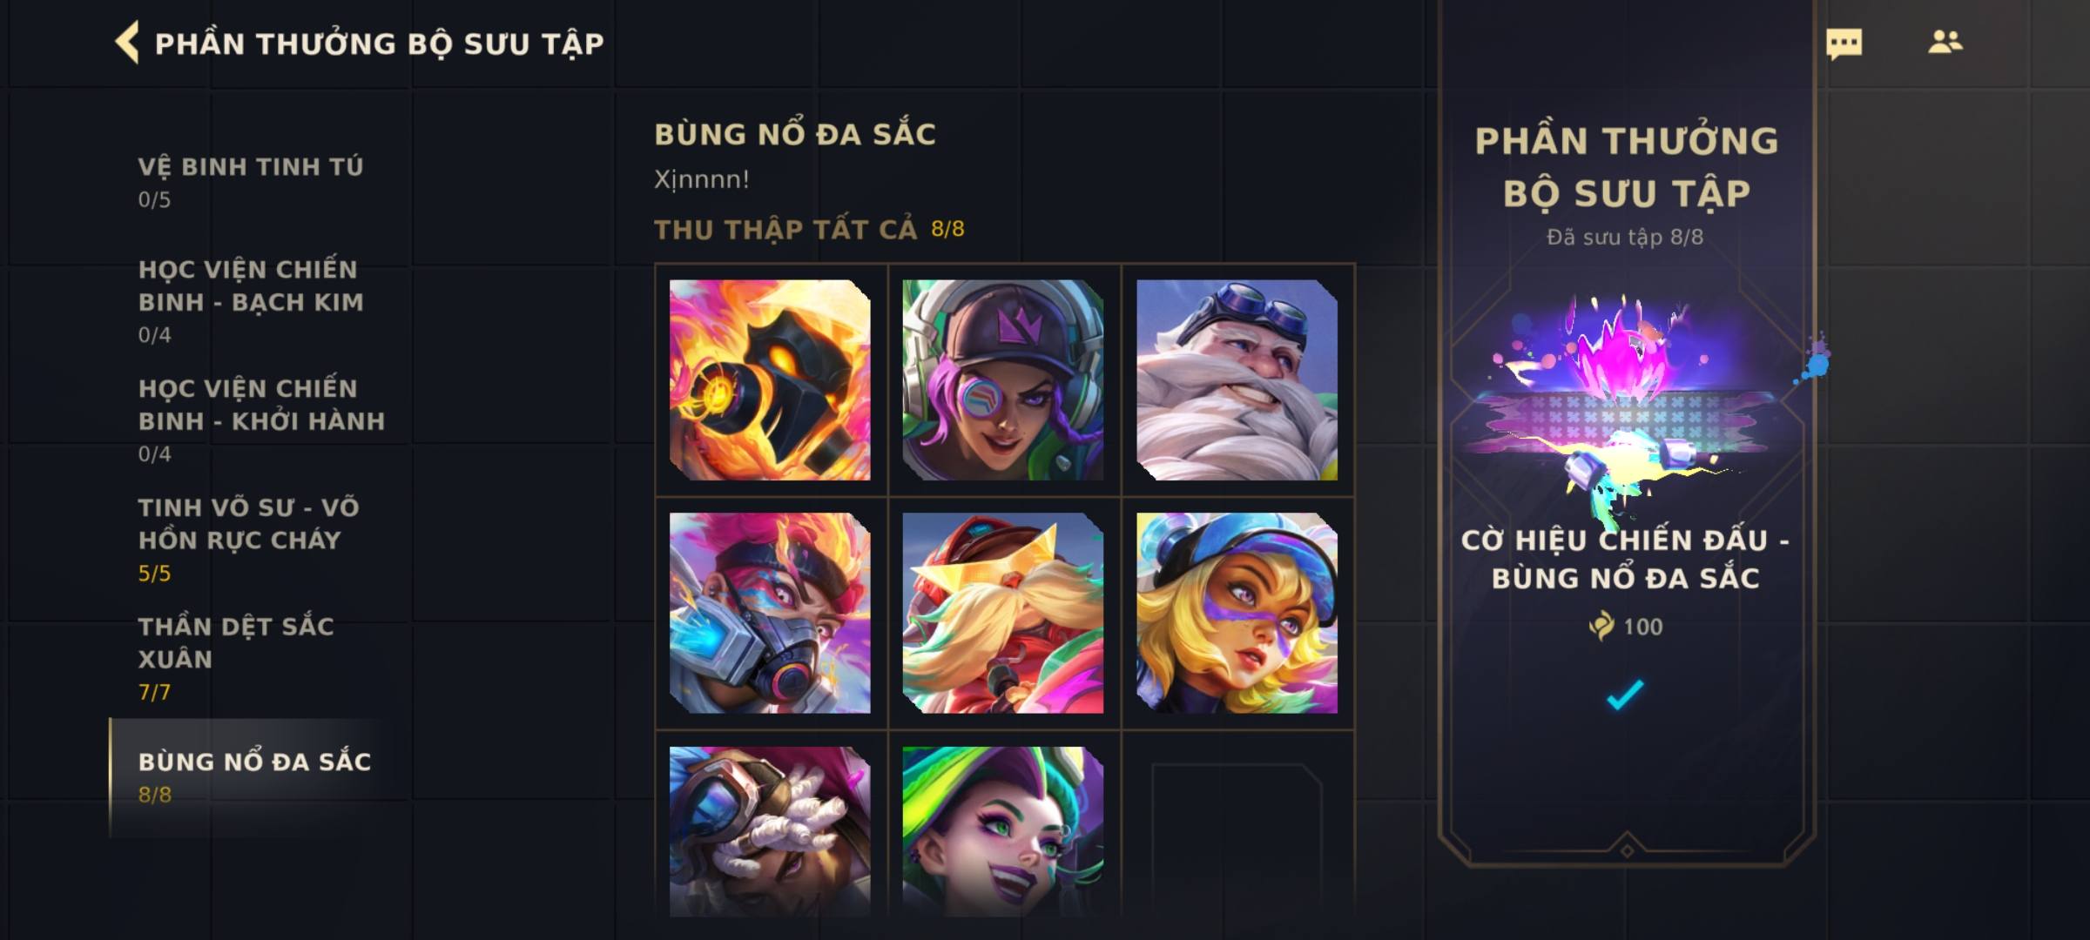Select the green-haired laughing girl skin icon
Screen dimensions: 2090x940
[x=1003, y=831]
